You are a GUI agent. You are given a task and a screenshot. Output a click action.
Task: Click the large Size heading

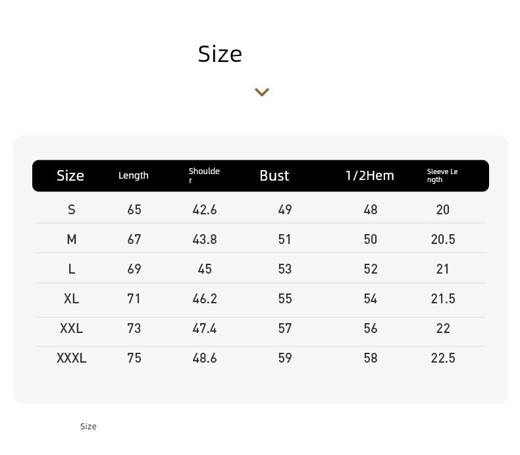[220, 54]
